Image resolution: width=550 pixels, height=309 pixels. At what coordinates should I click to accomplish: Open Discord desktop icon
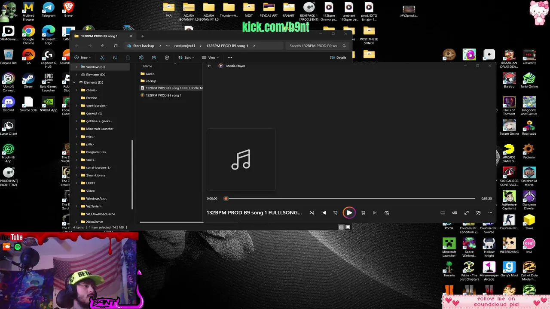(8, 104)
